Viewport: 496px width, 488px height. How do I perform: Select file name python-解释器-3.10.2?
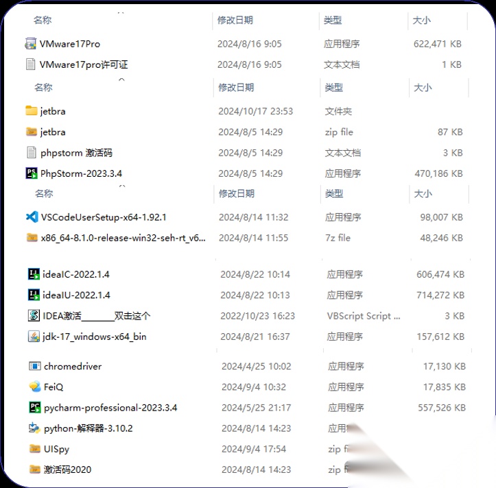[88, 428]
